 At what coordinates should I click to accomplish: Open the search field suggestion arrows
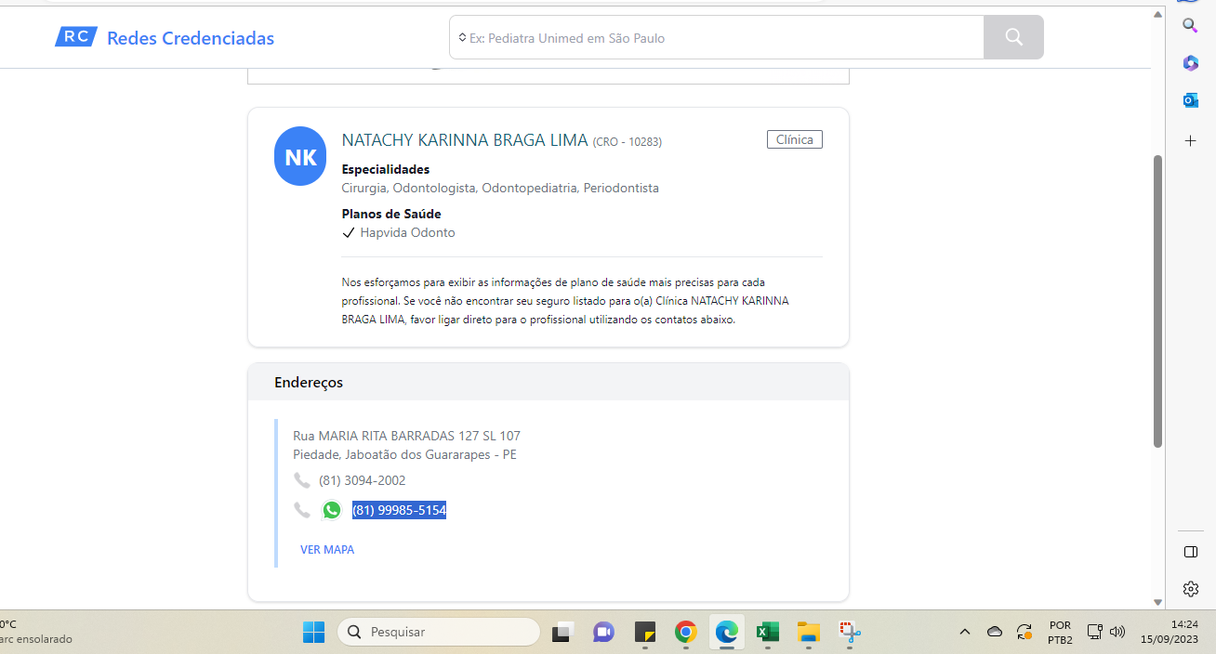(462, 38)
